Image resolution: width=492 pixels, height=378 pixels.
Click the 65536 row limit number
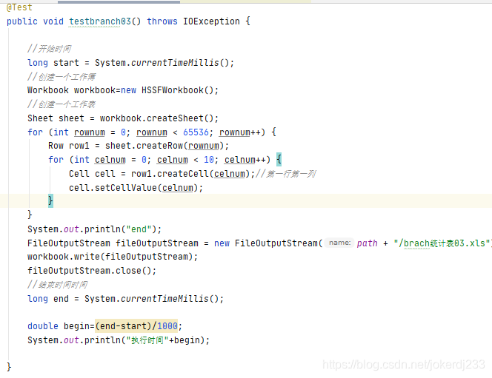196,132
